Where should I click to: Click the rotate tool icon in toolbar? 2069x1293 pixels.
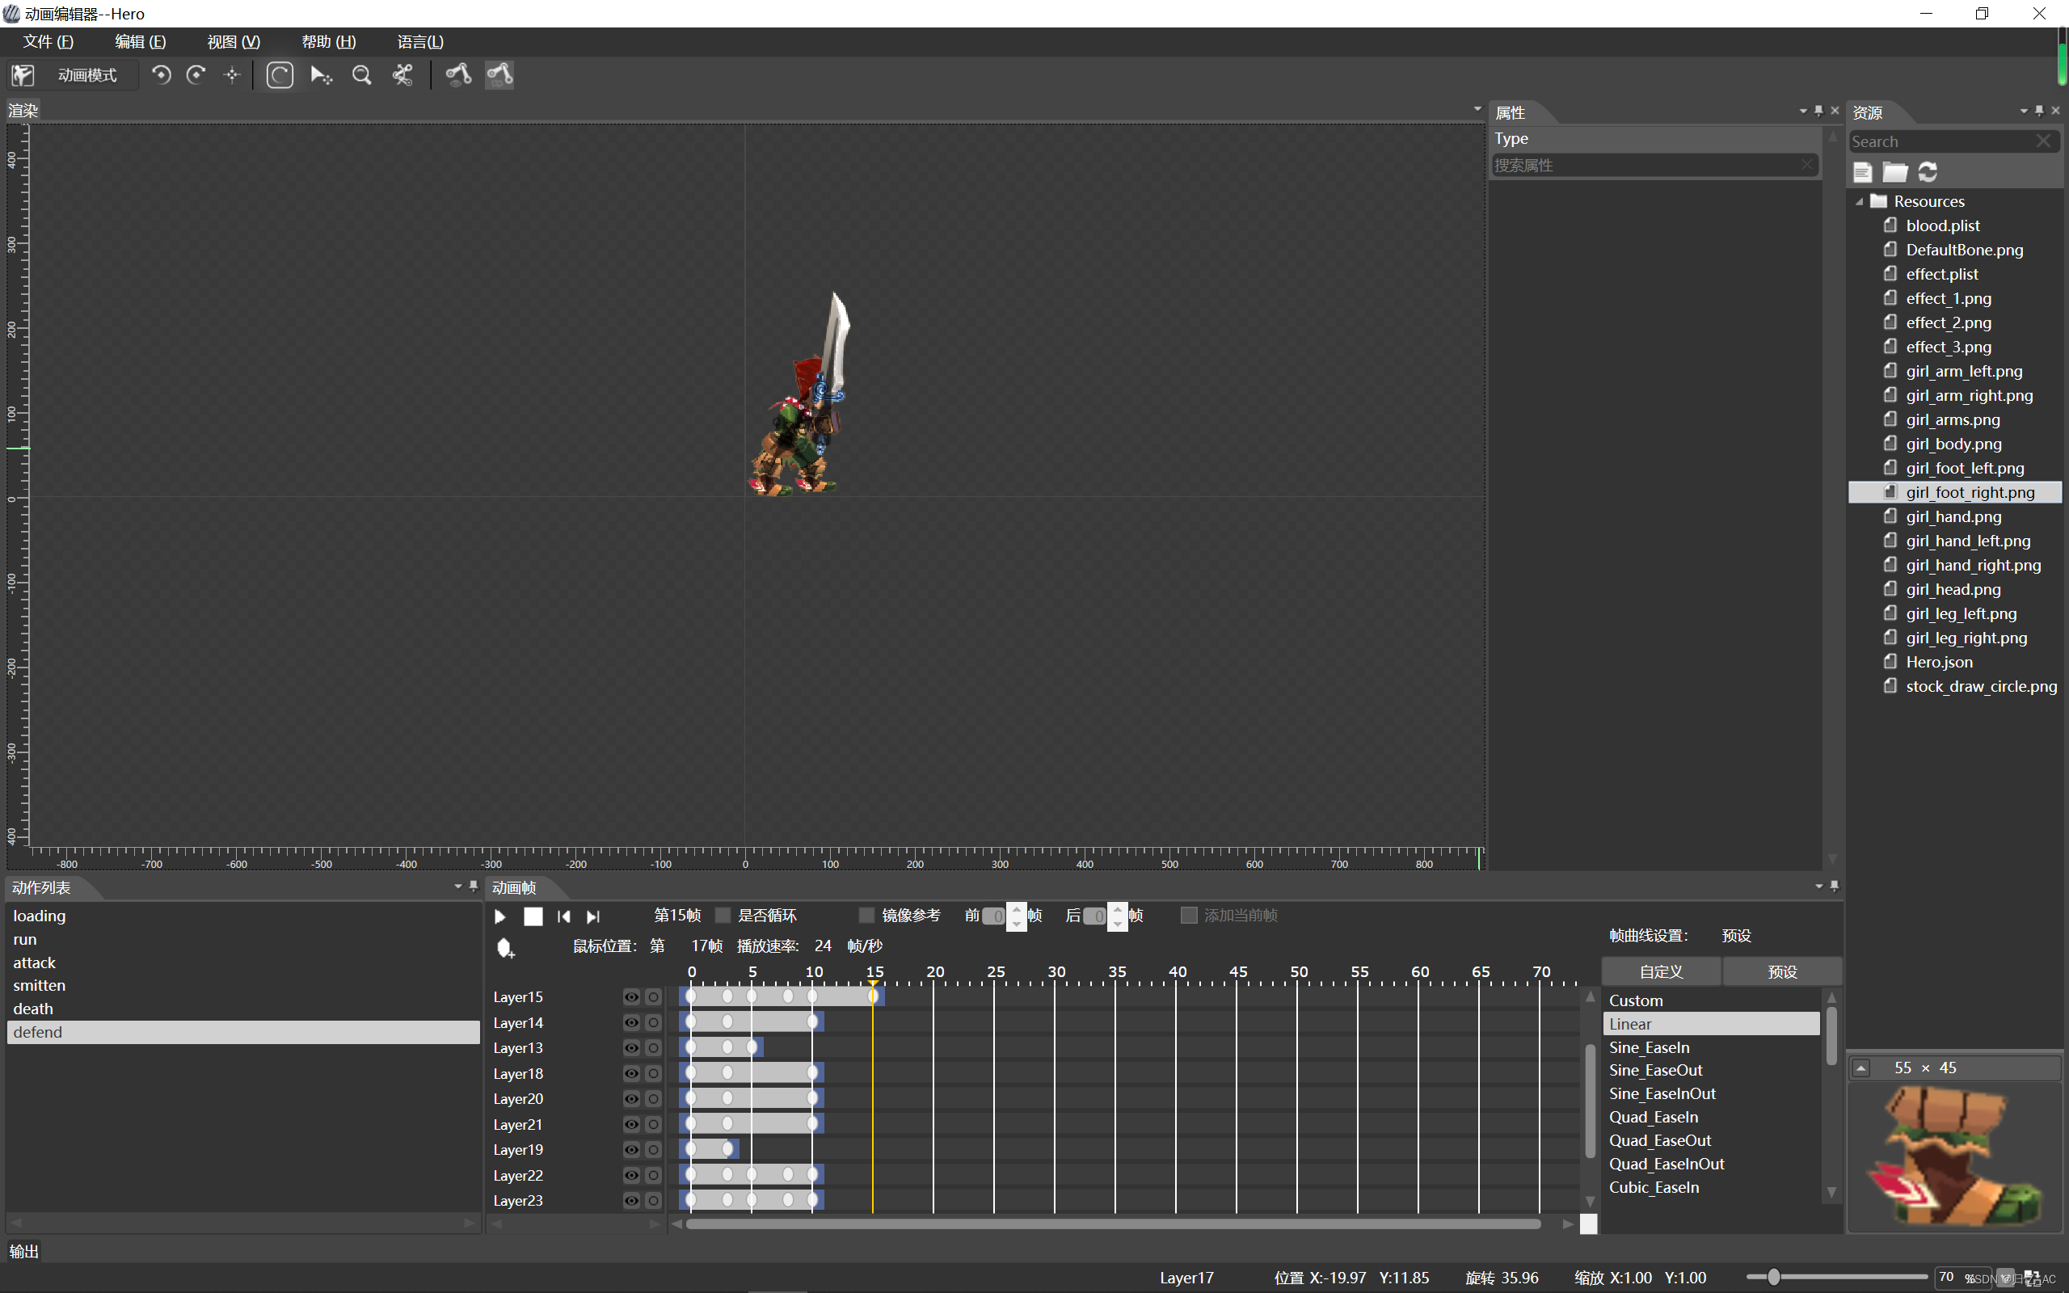(x=280, y=75)
